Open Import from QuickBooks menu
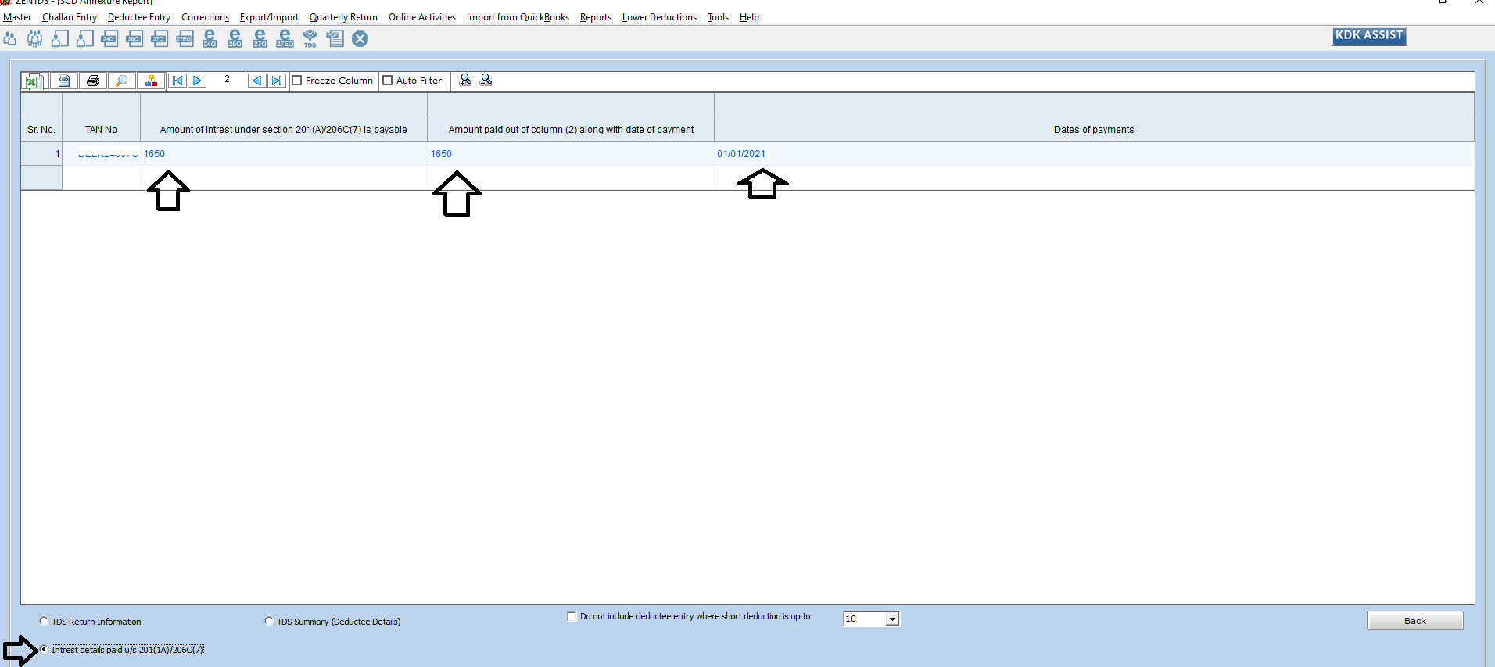The width and height of the screenshot is (1495, 667). coord(518,17)
